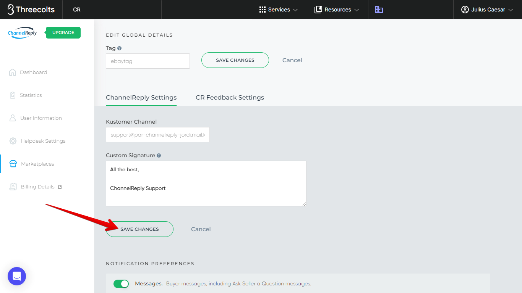Click the Resources book icon

point(318,10)
